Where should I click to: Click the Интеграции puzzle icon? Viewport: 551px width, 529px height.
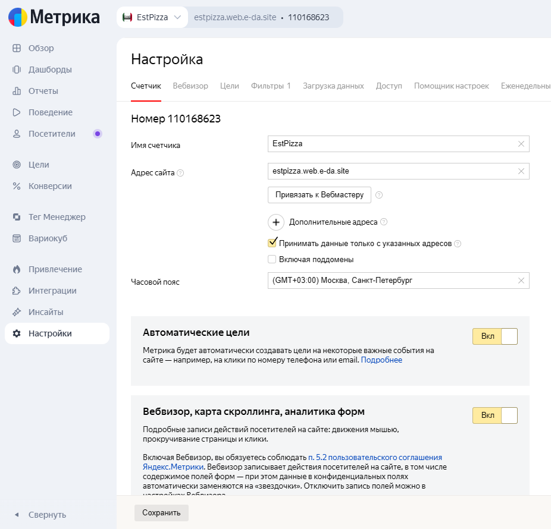click(x=17, y=291)
